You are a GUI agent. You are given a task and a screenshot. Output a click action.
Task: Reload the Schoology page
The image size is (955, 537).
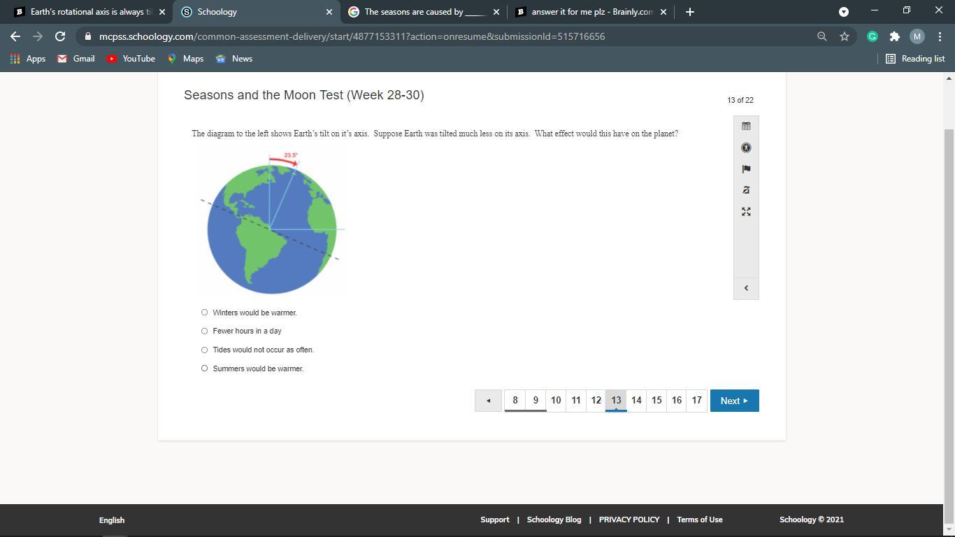(x=60, y=36)
